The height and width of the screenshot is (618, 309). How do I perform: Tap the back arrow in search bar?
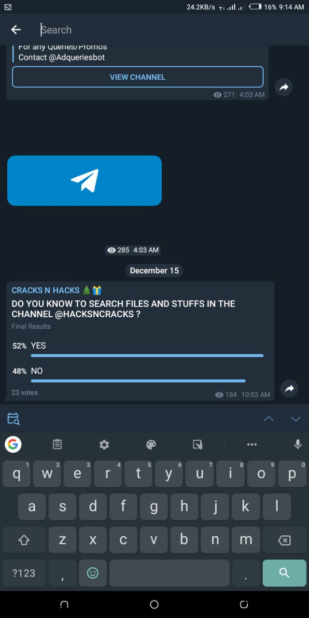pyautogui.click(x=16, y=30)
